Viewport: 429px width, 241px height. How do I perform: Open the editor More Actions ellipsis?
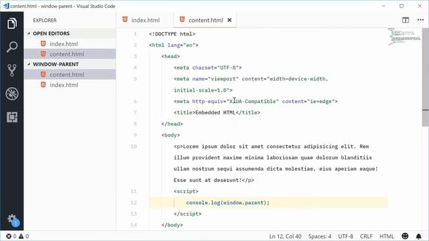(420, 19)
